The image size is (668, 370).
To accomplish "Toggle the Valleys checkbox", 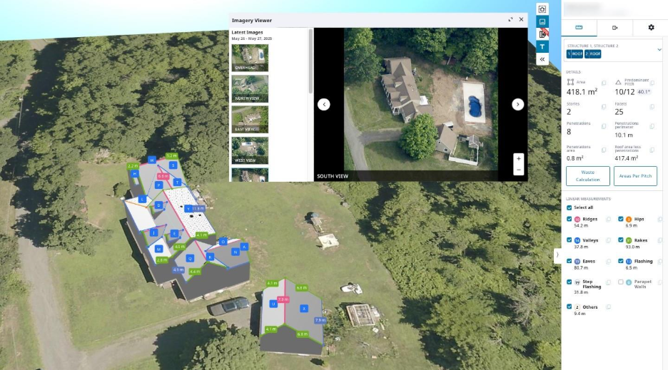I will pos(570,240).
